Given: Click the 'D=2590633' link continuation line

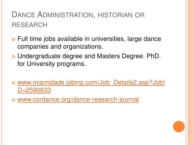Looking at the screenshot, I should pyautogui.click(x=34, y=90).
